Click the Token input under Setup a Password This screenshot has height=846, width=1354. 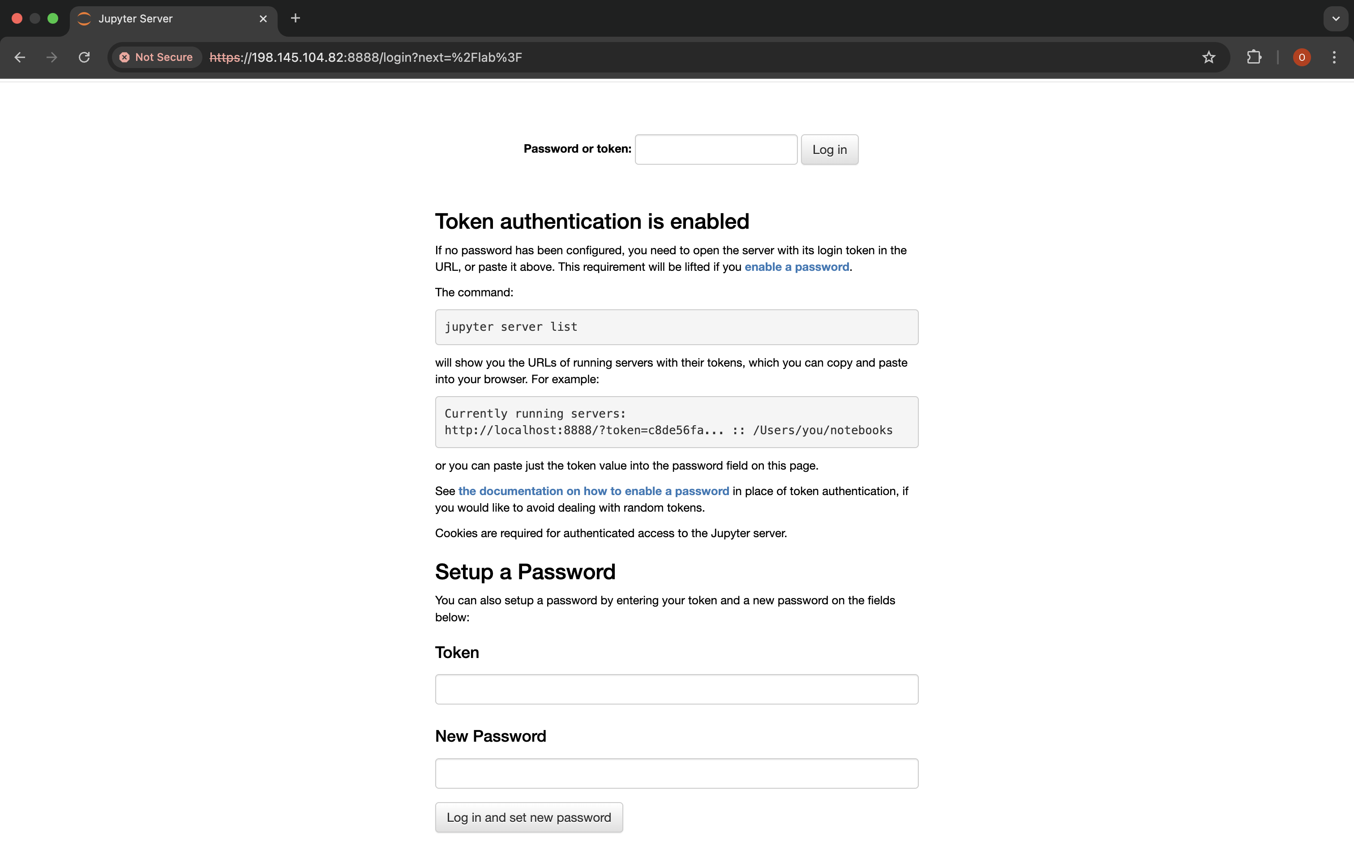(676, 689)
